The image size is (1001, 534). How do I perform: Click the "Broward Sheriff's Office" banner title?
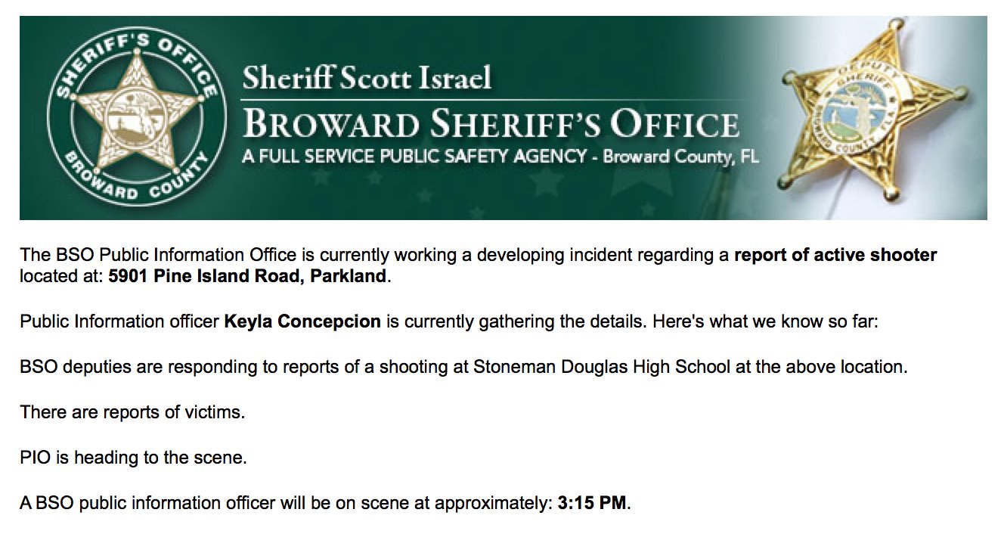[x=491, y=125]
